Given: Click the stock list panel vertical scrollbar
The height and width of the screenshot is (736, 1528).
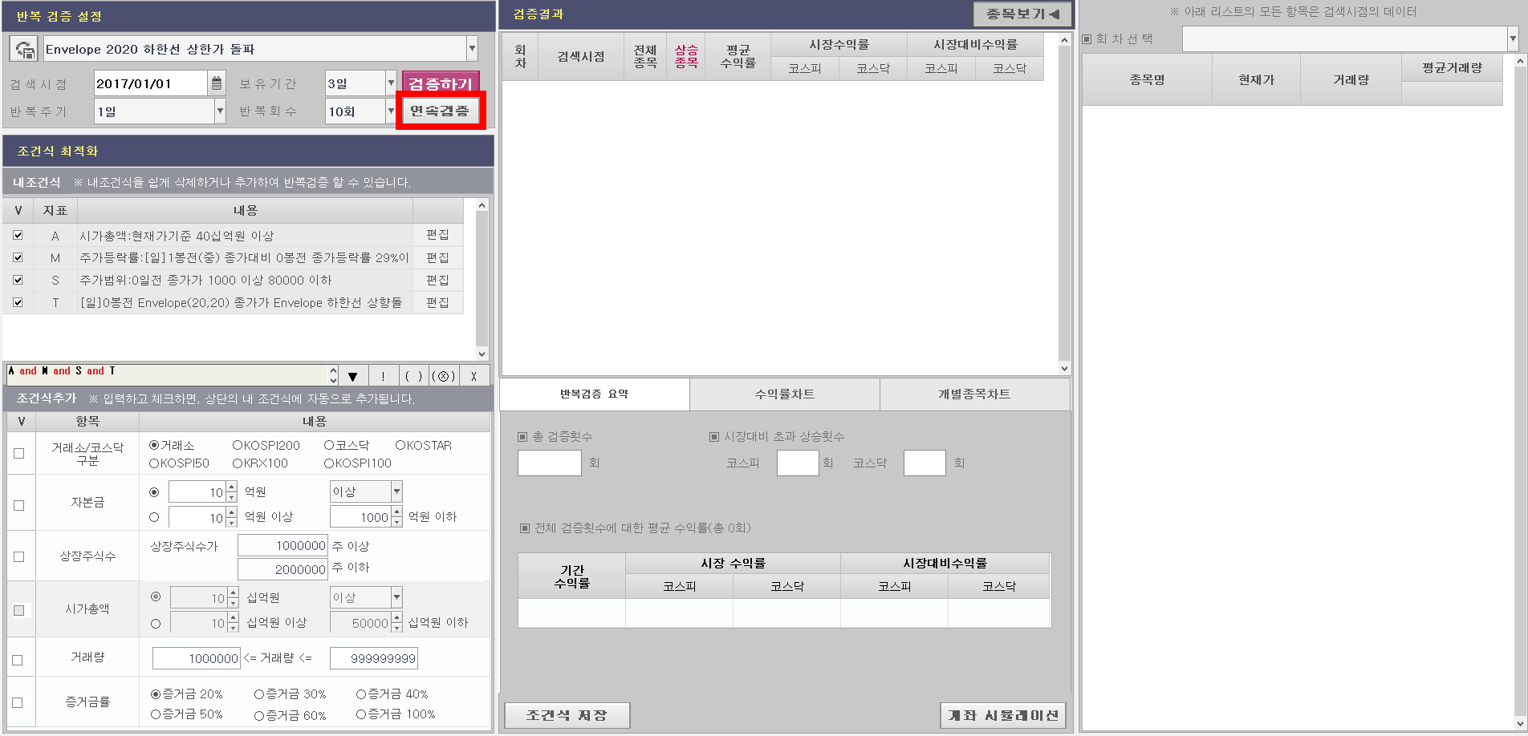Looking at the screenshot, I should tap(1519, 392).
